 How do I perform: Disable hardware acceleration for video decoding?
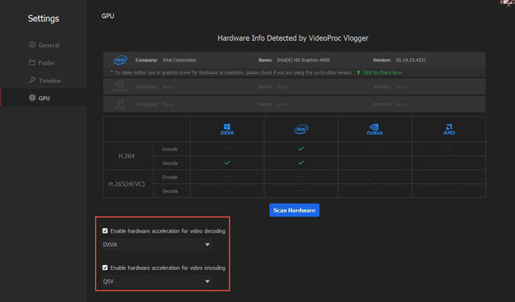(x=106, y=231)
